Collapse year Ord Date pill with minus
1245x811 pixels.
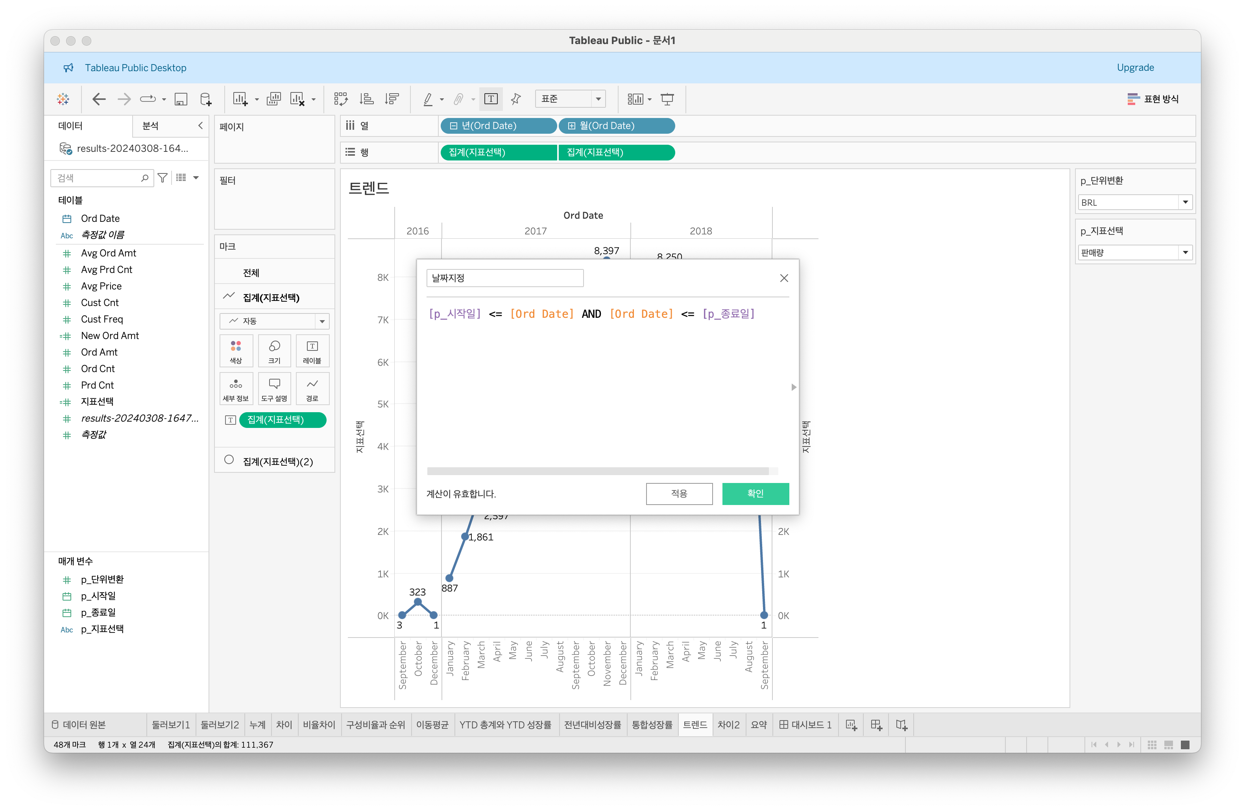(x=454, y=126)
